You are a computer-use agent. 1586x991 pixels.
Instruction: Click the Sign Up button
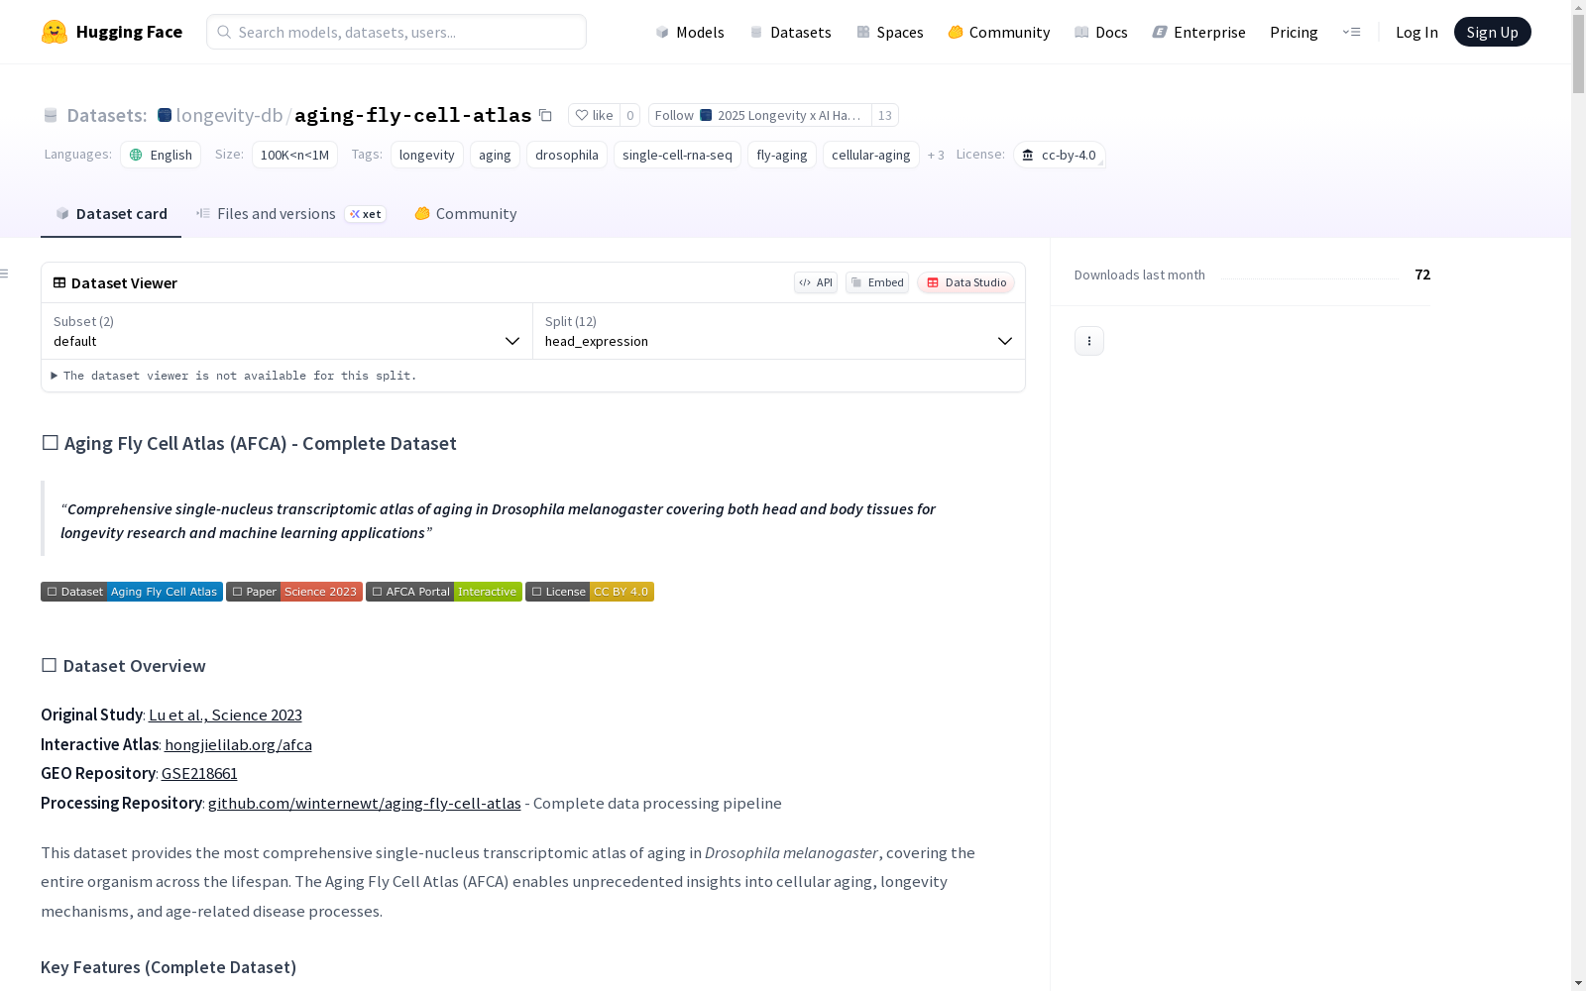1492,32
